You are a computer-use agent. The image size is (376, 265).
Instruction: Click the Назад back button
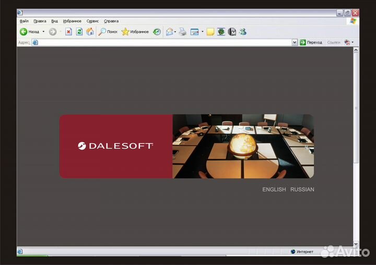pos(29,32)
